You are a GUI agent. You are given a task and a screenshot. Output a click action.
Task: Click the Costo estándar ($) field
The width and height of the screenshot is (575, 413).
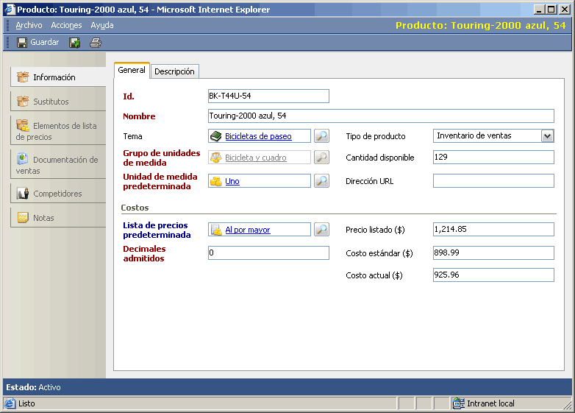(x=493, y=253)
